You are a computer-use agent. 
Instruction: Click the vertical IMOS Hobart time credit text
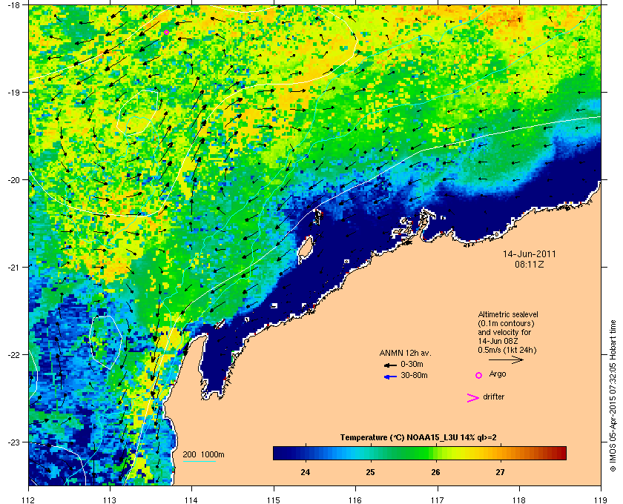(613, 396)
